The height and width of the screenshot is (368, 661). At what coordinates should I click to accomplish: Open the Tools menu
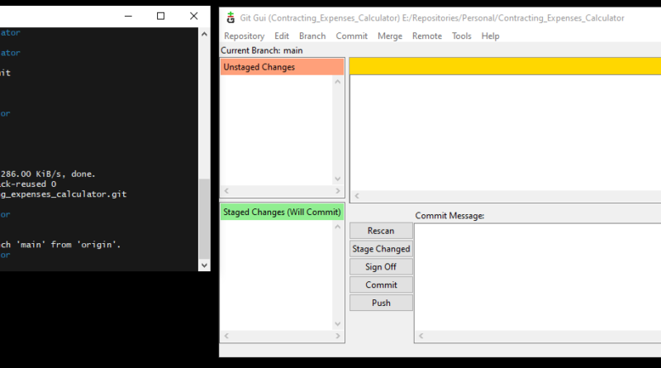(462, 36)
